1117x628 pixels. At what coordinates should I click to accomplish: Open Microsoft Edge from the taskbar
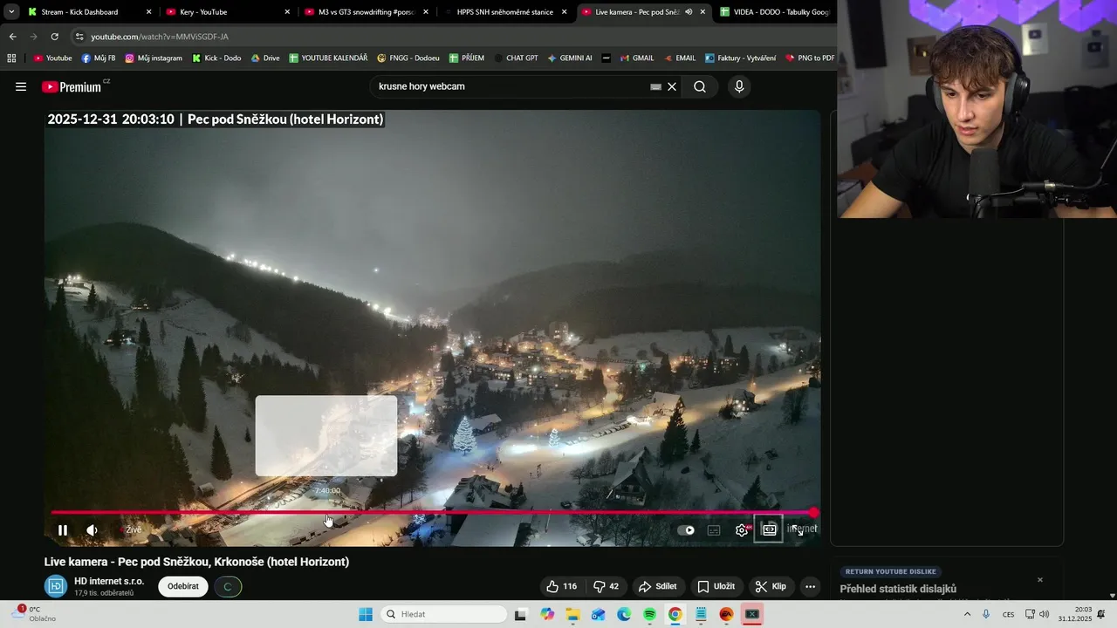[624, 614]
